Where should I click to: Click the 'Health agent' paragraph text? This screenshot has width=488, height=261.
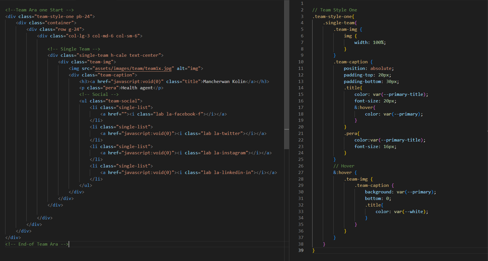point(137,88)
